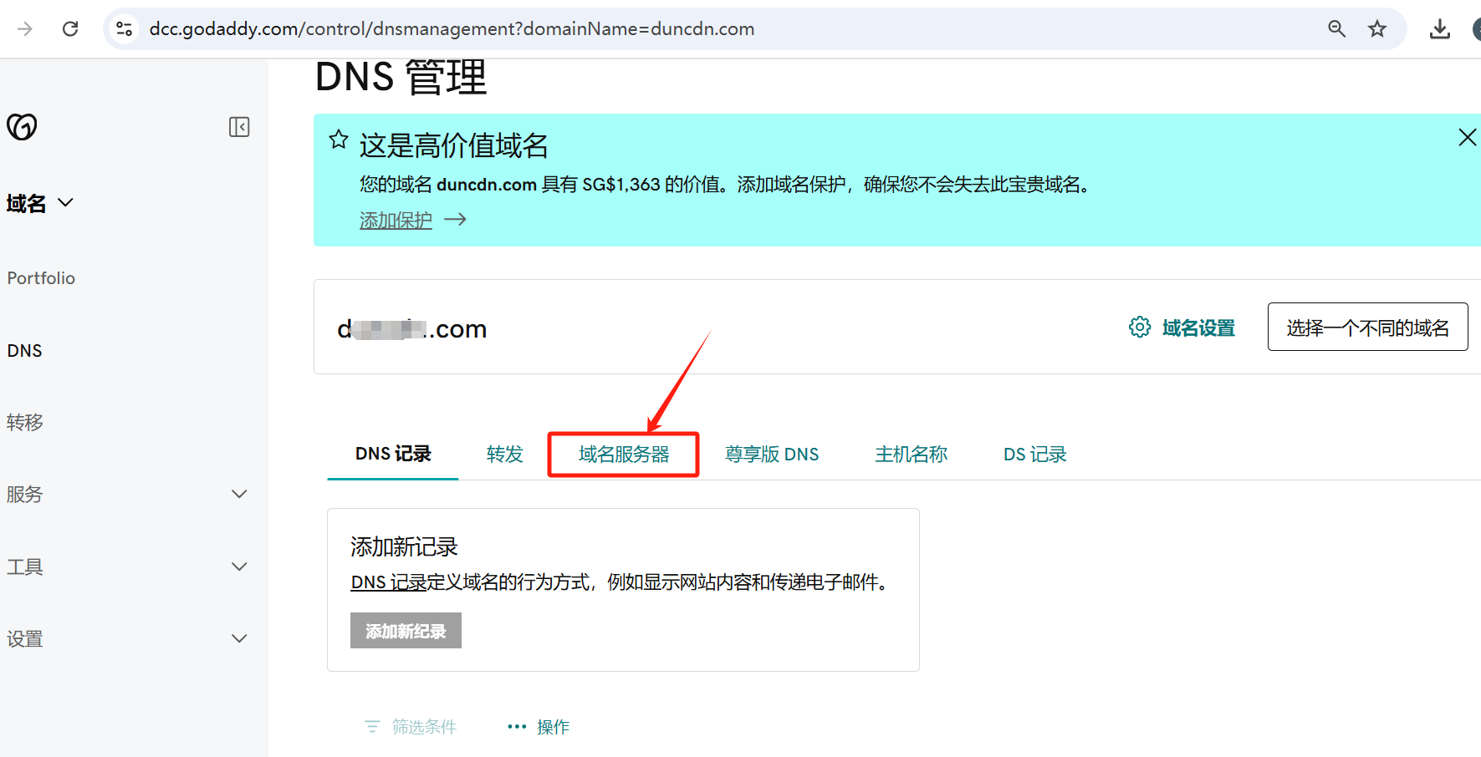Click the blurred domain name text
This screenshot has width=1481, height=757.
411,328
